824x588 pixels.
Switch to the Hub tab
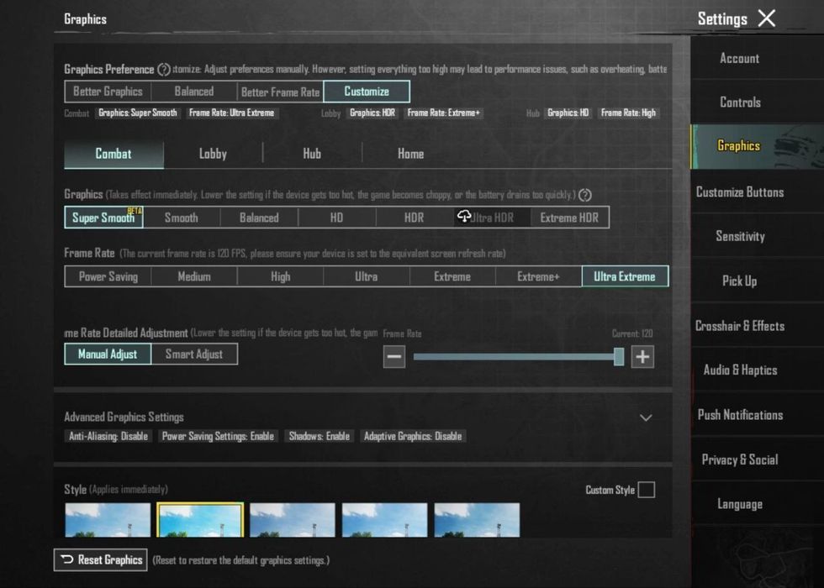[312, 154]
